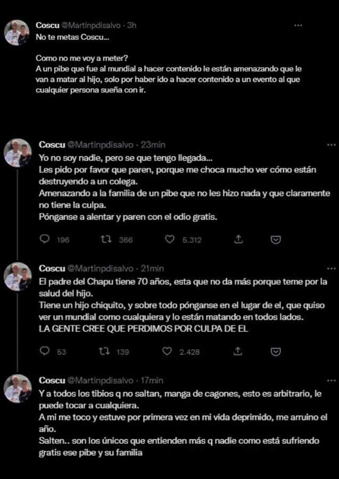Share the 23min tweet via share icon
This screenshot has width=339, height=479.
click(238, 239)
